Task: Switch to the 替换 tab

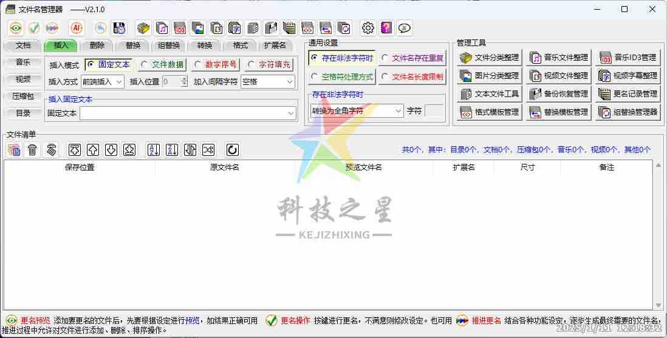Action: (x=133, y=46)
